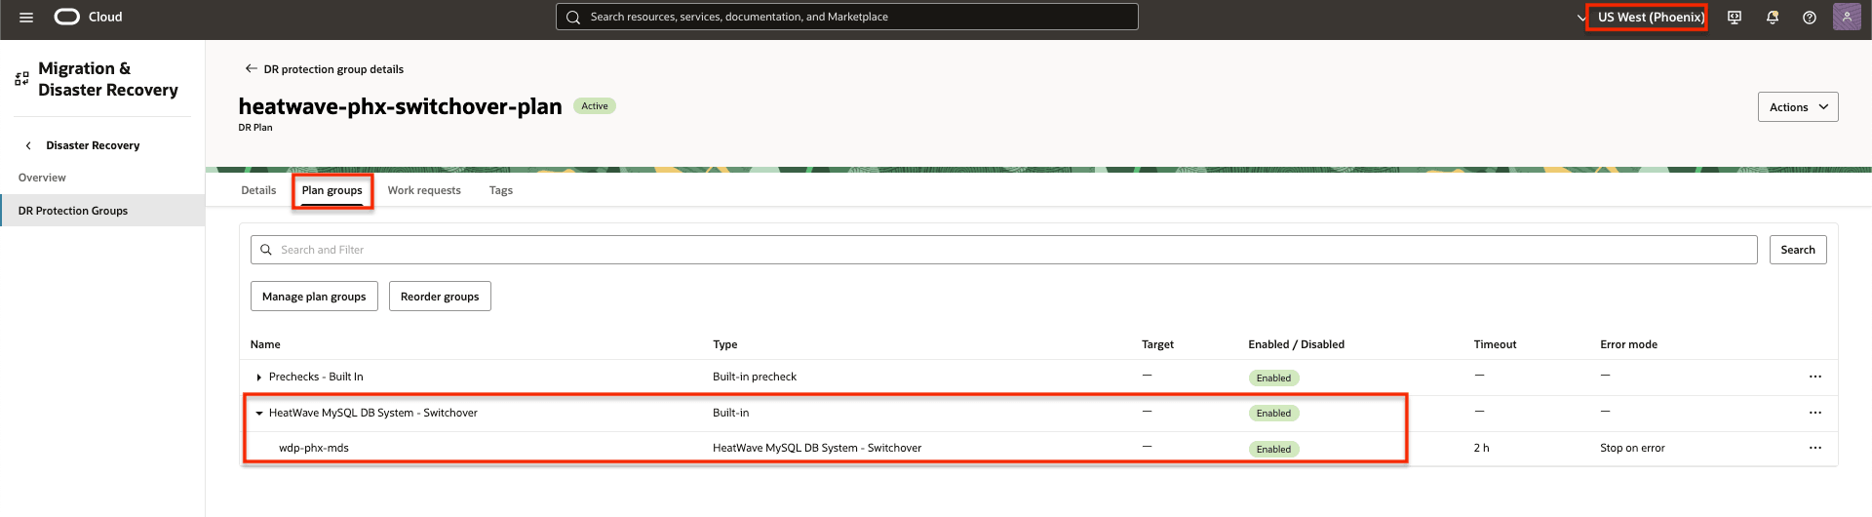
Task: Focus the Search and Filter field
Action: pyautogui.click(x=1003, y=250)
